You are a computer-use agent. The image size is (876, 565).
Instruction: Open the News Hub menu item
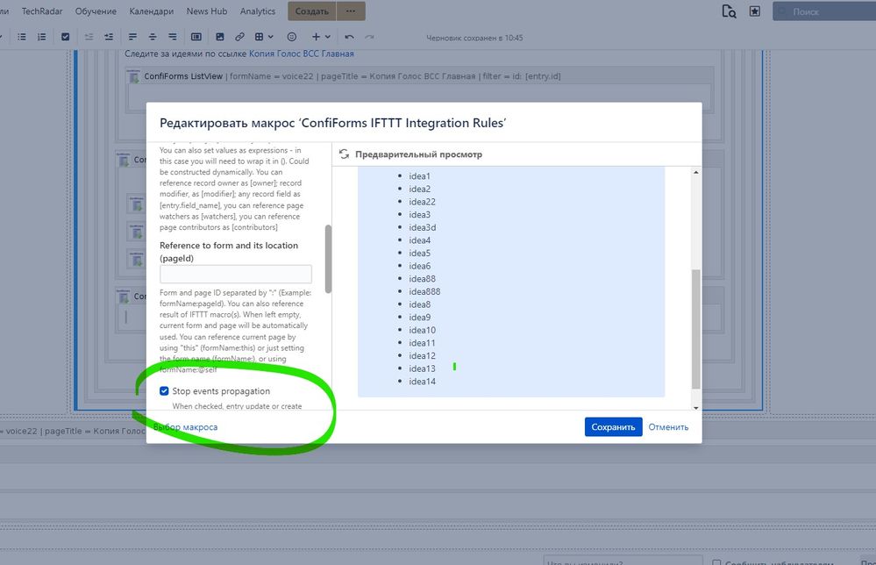click(205, 11)
